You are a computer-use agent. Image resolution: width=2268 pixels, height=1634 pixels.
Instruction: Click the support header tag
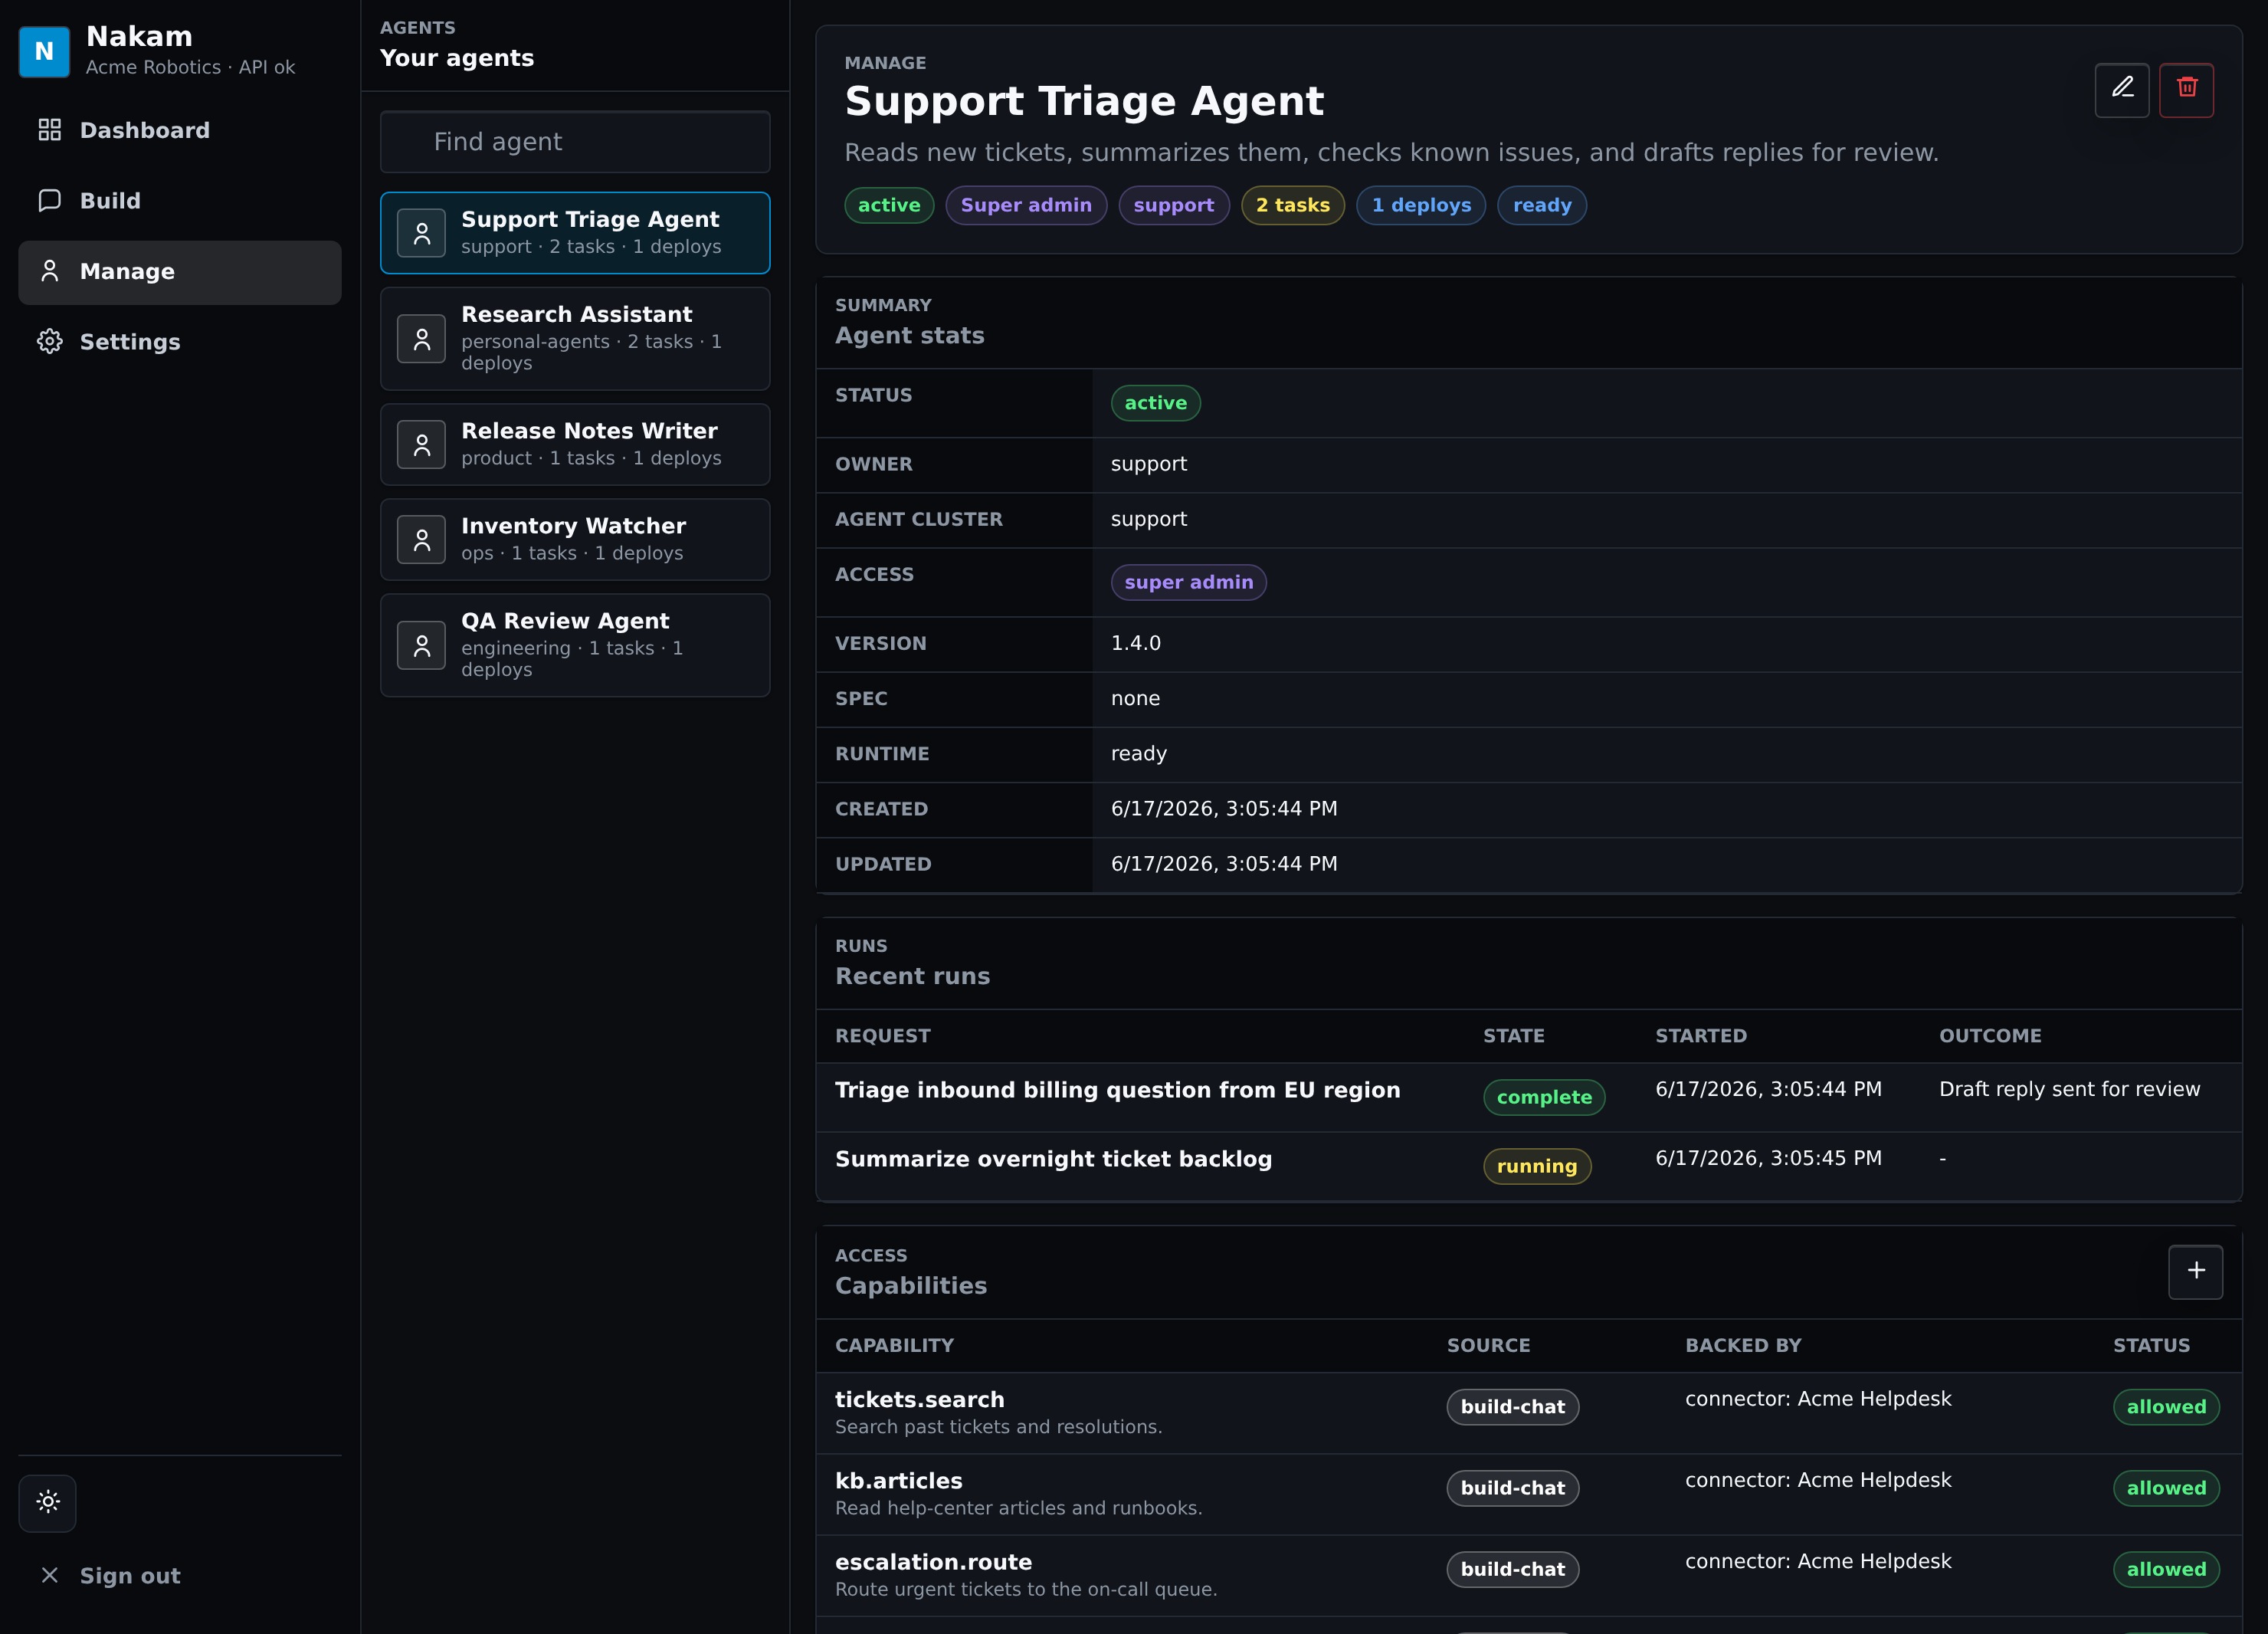[1174, 205]
